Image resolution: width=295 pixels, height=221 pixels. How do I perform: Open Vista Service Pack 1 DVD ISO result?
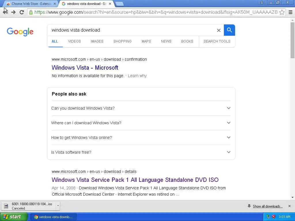[x=135, y=180]
